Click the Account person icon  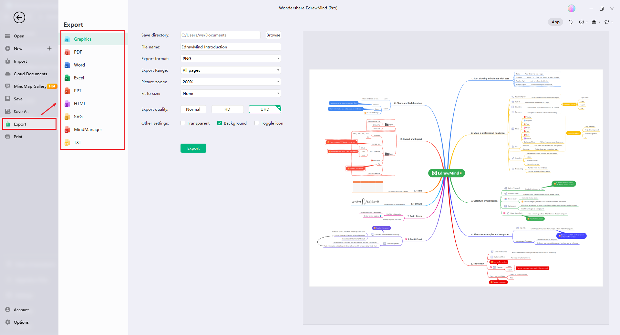pos(8,310)
